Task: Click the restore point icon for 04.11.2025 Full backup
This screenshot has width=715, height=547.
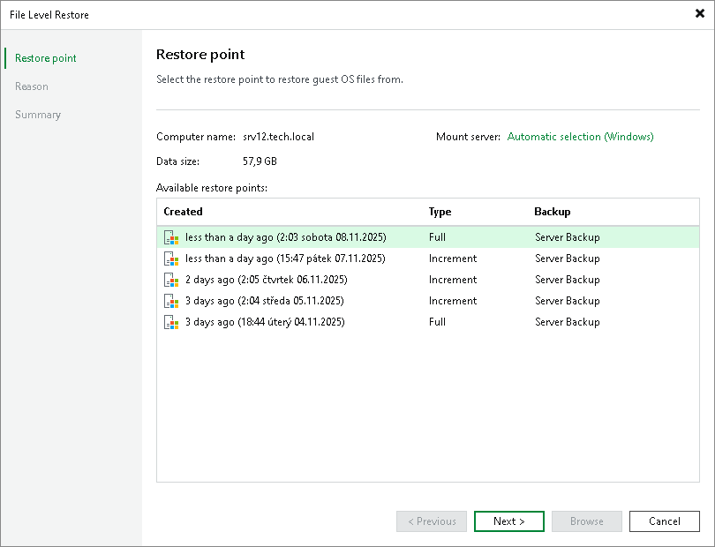Action: [170, 322]
